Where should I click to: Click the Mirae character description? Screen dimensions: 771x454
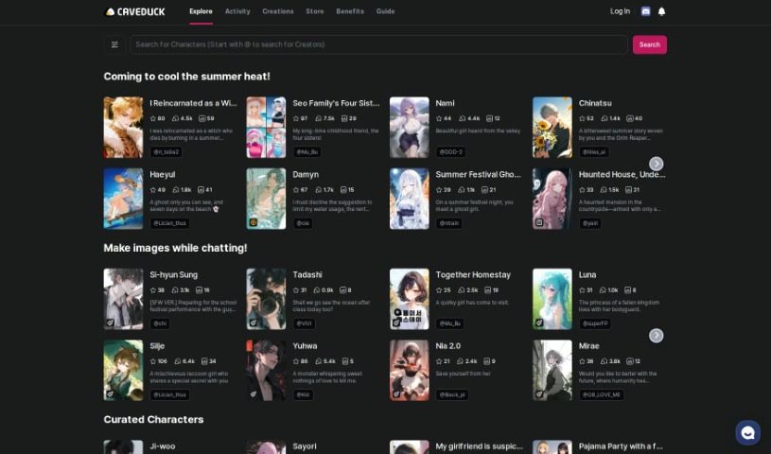618,377
